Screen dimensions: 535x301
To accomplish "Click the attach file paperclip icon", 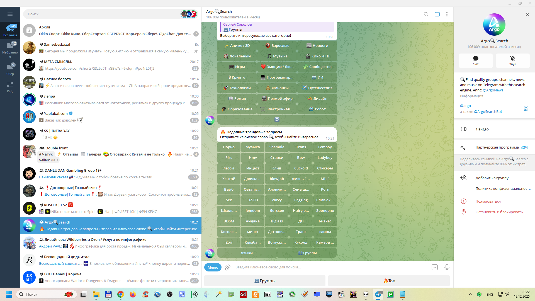I will click(228, 267).
